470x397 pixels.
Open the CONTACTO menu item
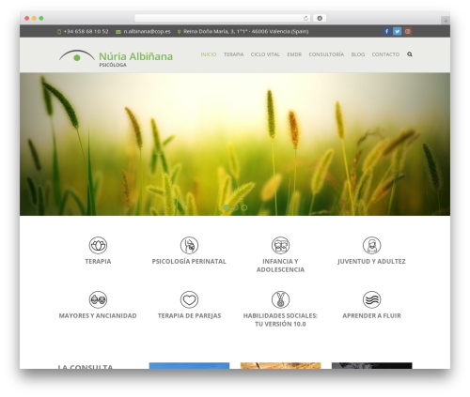385,54
